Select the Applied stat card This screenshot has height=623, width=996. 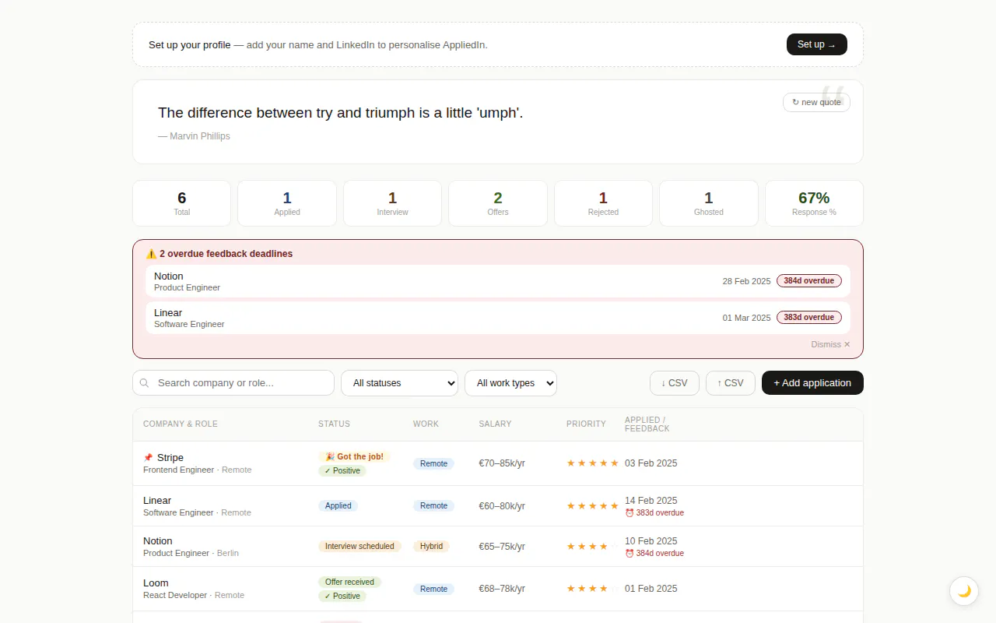287,203
